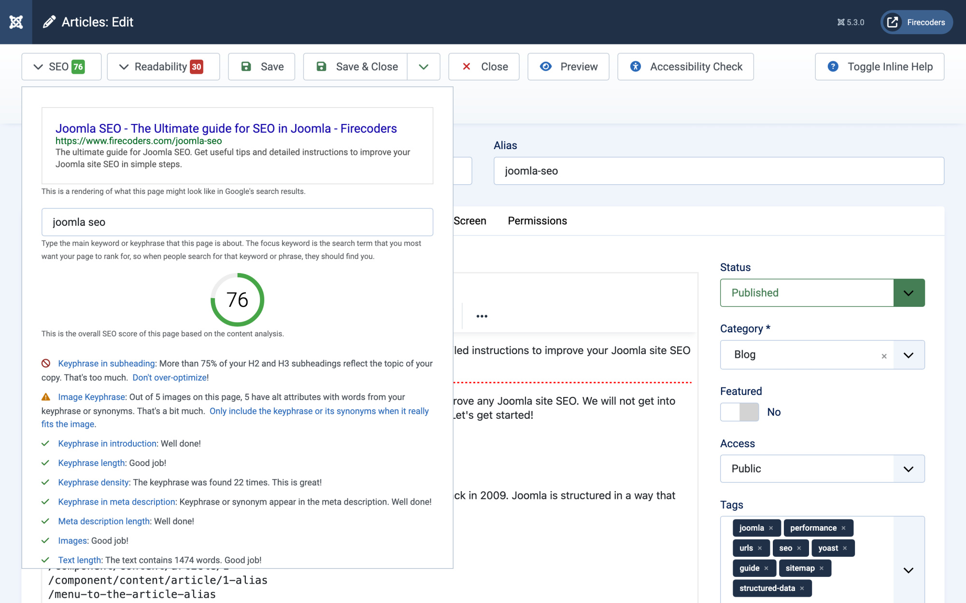This screenshot has height=603, width=966.
Task: Clear the Blog category selection
Action: pos(884,356)
